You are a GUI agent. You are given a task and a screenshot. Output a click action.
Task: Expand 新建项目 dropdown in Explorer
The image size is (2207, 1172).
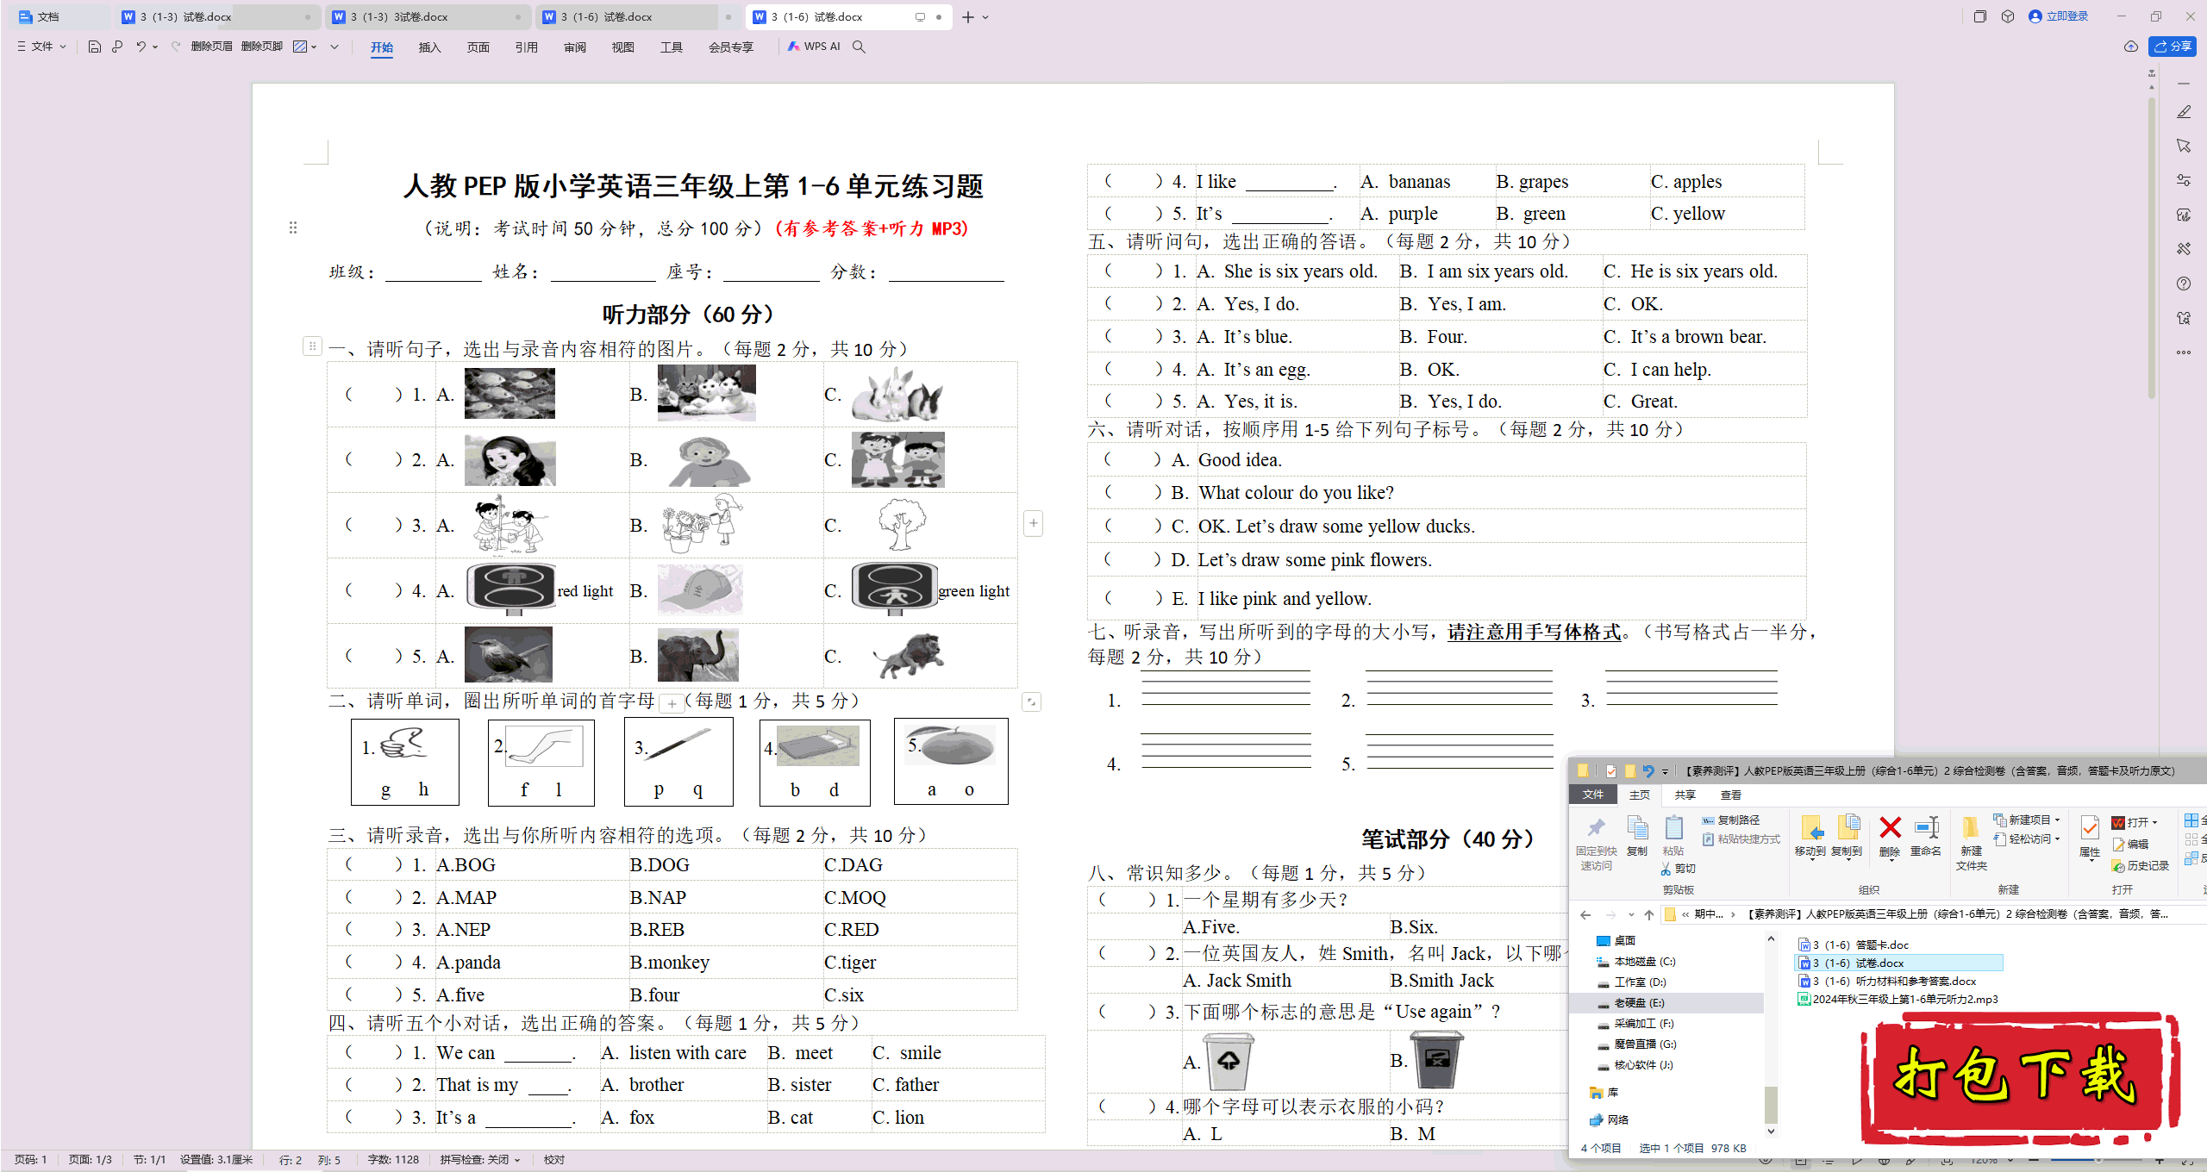click(x=2057, y=820)
